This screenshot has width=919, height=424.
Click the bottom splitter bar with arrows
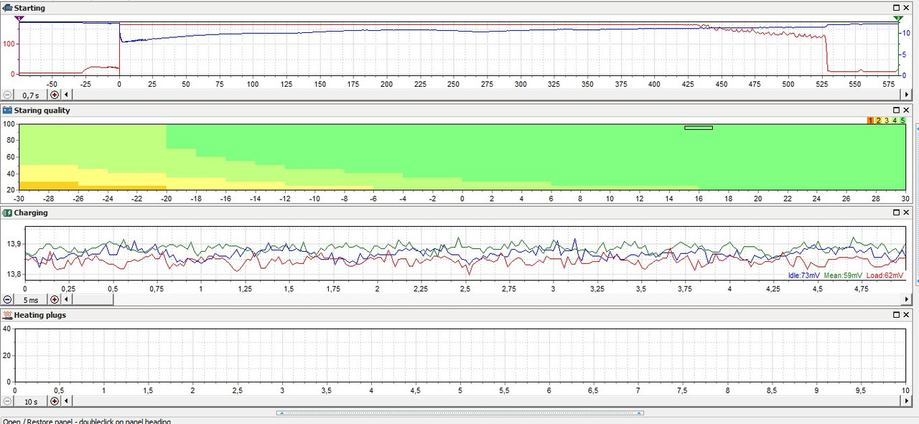(459, 413)
